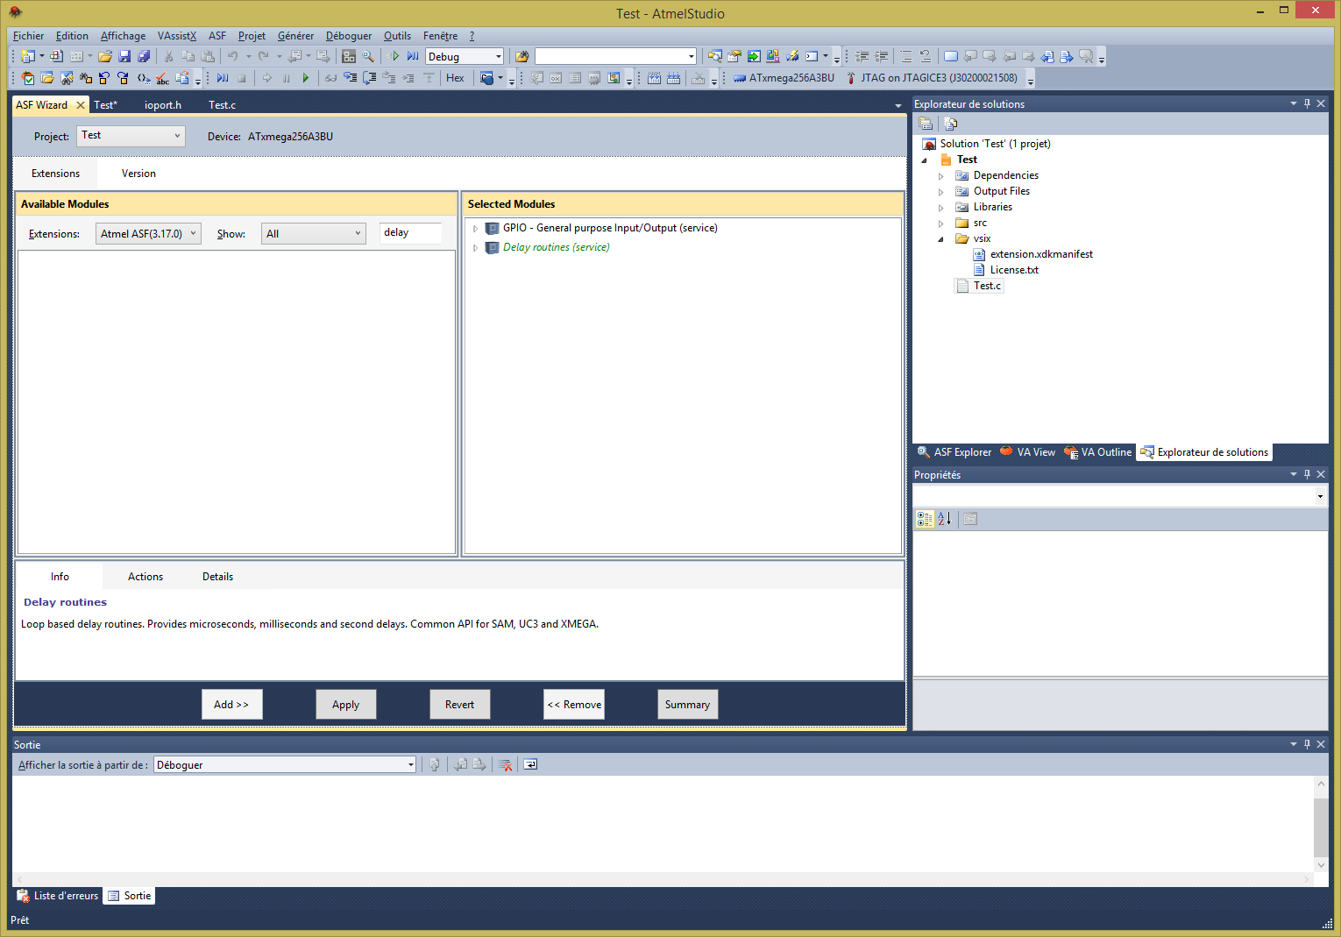Expand the Dependencies node in solution tree

click(x=940, y=176)
